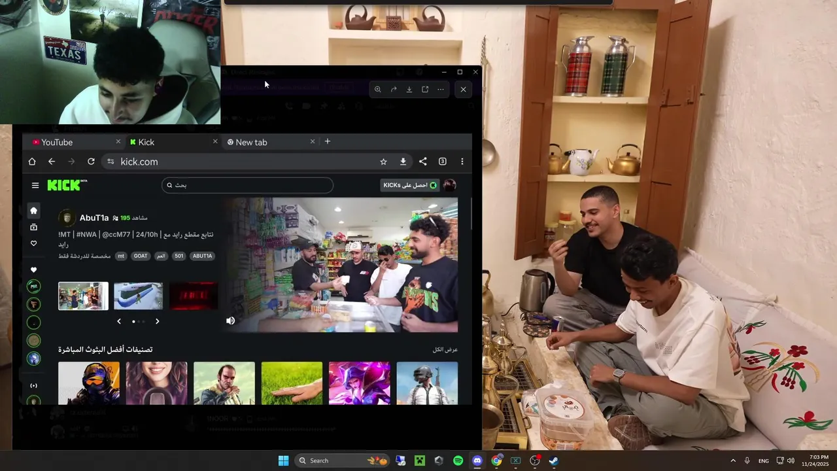
Task: Open site information icon in address bar
Action: tap(111, 162)
